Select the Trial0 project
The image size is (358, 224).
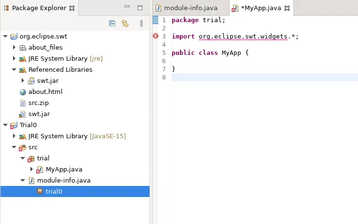(28, 125)
